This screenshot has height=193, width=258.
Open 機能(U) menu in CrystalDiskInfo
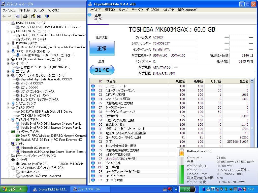pyautogui.click(x=123, y=10)
